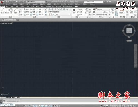This screenshot has height=107, width=138.
Task: Insert a Table from the annotation panel
Action: 80,14
